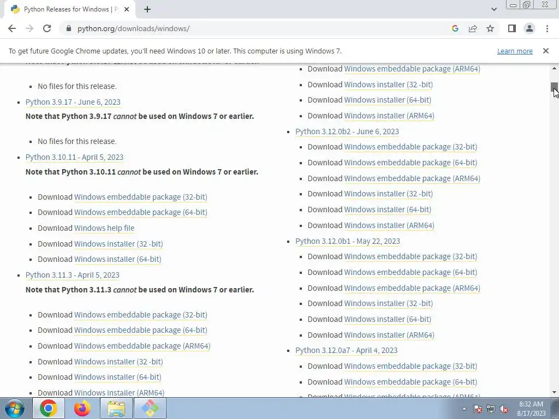Open the Python 3.12.0b2 - June 6, 2023 release

pyautogui.click(x=347, y=131)
